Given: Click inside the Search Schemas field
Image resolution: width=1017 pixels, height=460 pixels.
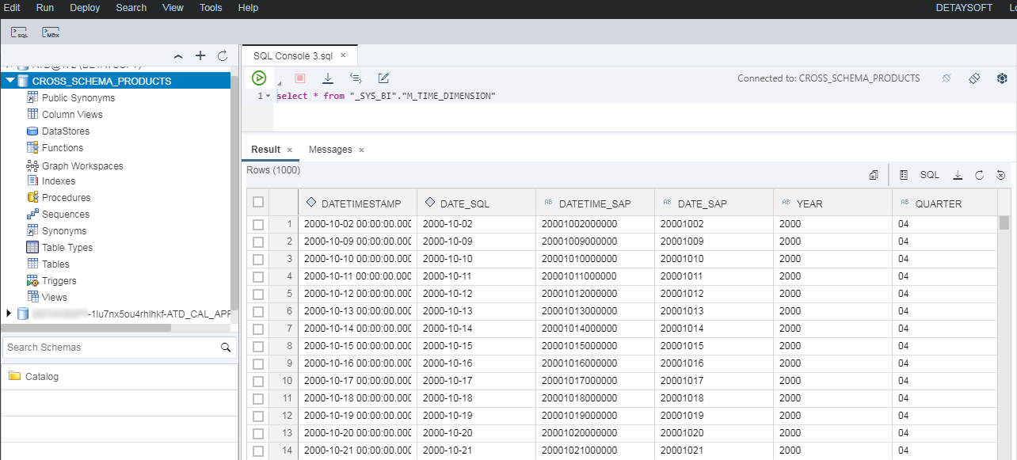Looking at the screenshot, I should 103,347.
